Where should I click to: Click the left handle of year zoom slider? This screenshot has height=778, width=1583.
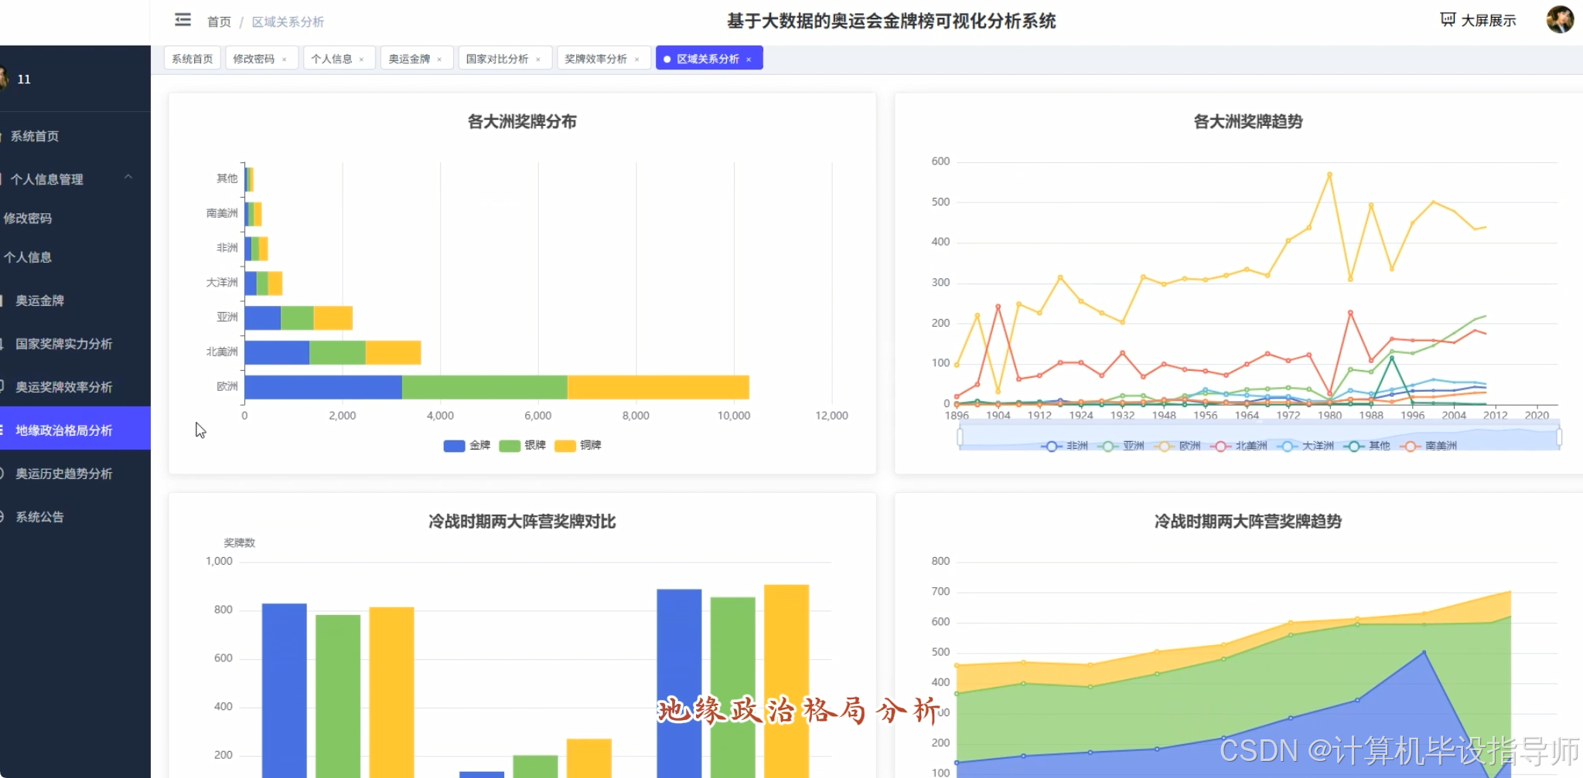960,437
